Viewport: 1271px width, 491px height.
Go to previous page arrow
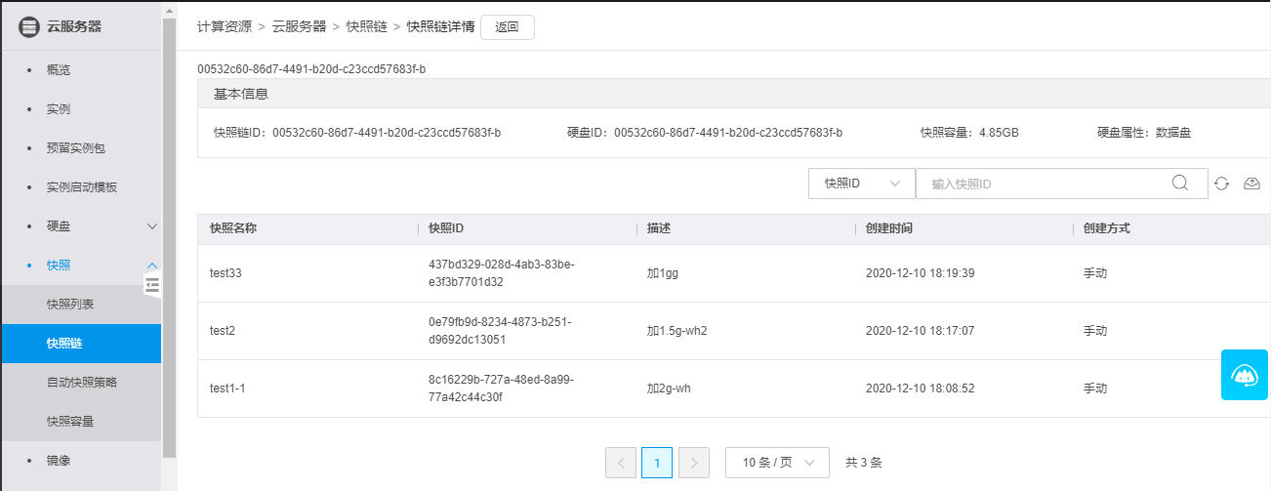coord(621,463)
